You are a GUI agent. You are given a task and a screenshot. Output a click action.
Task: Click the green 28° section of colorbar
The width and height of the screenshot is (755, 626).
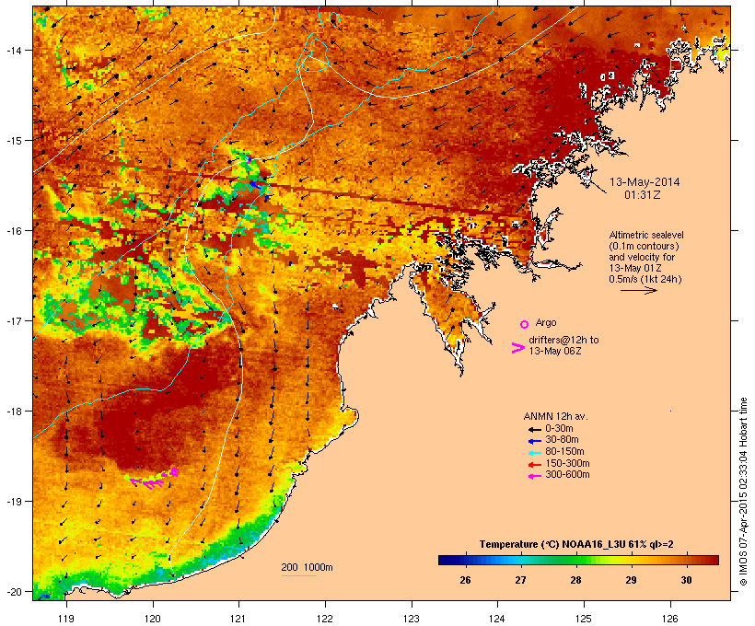(x=575, y=560)
